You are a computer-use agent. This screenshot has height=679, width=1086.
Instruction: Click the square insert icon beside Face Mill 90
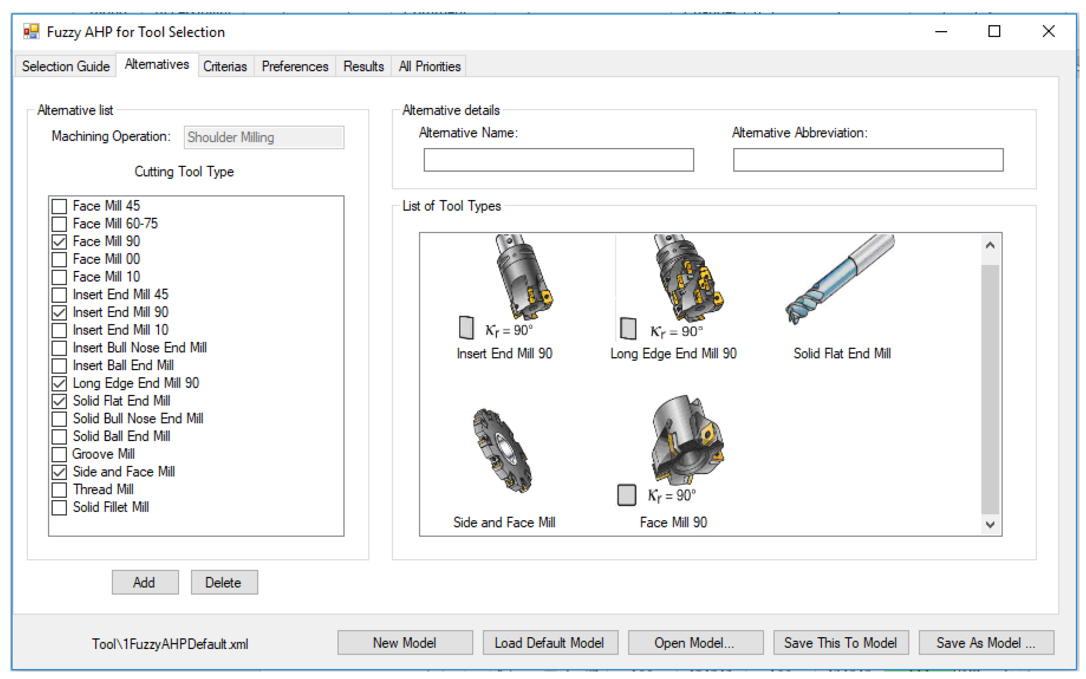point(626,495)
